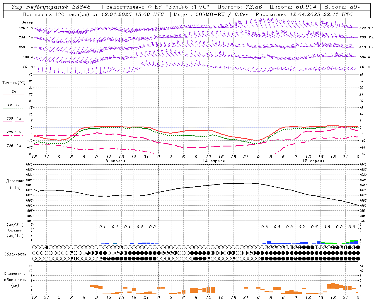This screenshot has width=375, height=300.
Task: Click the forecast start 12.04.2025 18:00 UTC
Action: coord(132,14)
